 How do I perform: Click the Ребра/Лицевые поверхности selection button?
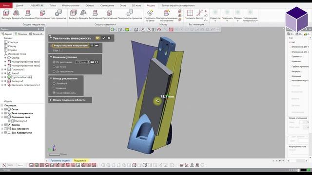click(x=71, y=46)
